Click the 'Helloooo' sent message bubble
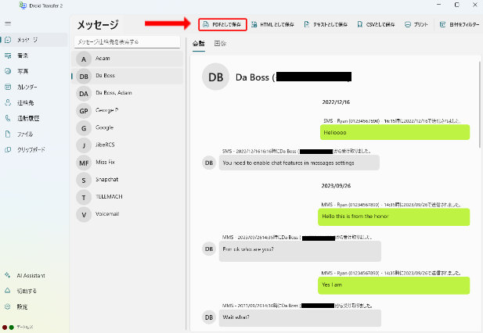This screenshot has width=483, height=333. (x=395, y=132)
